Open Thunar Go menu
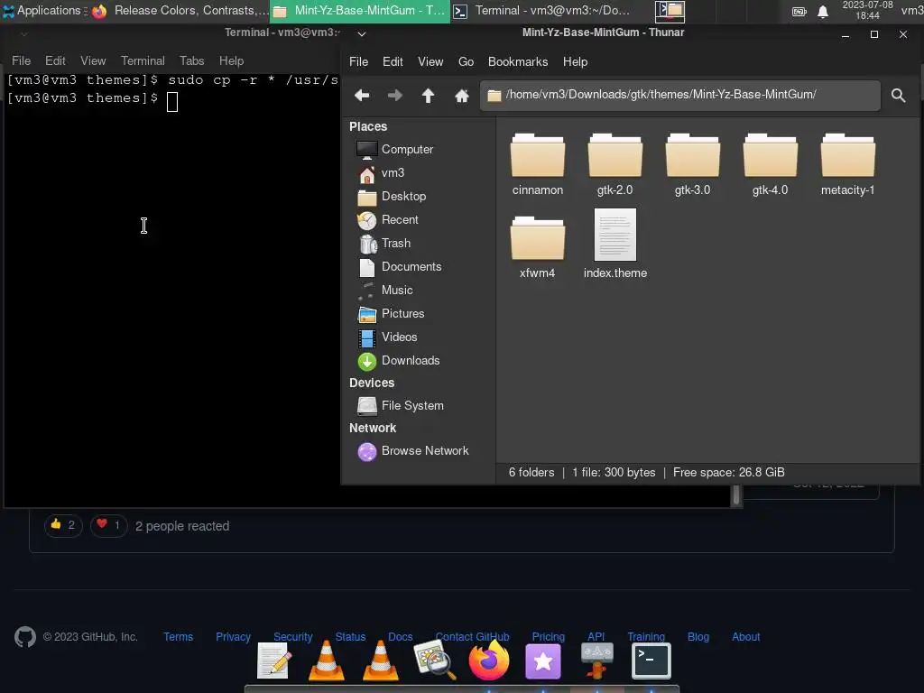This screenshot has height=693, width=924. tap(466, 62)
